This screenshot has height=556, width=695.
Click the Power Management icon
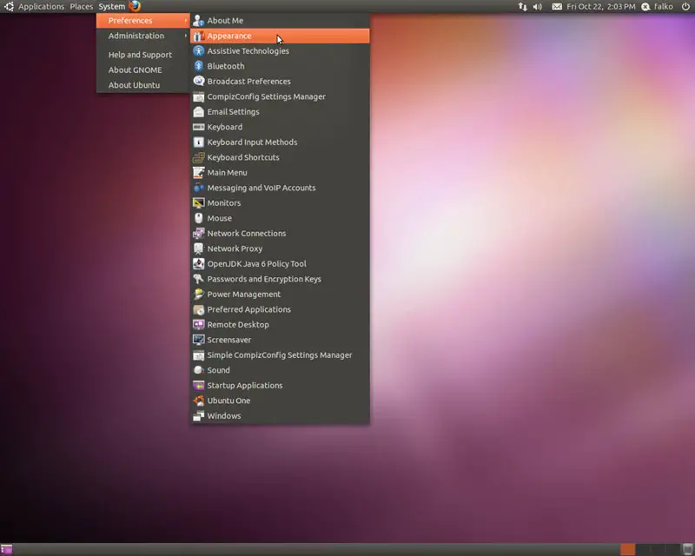(199, 294)
